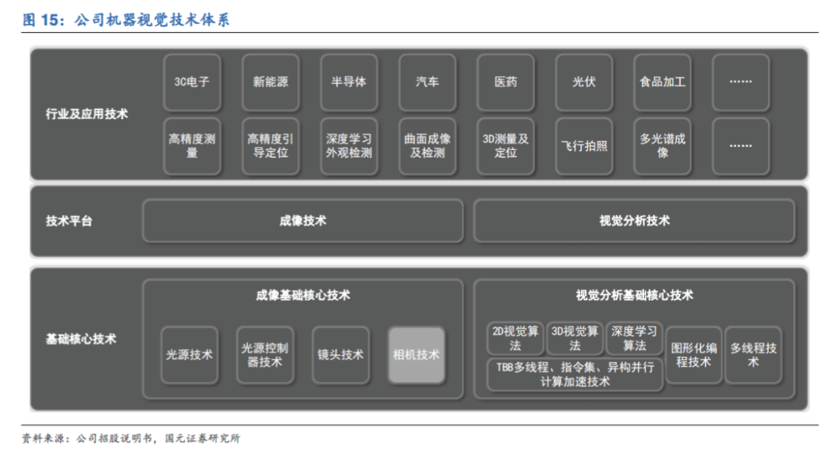The height and width of the screenshot is (449, 830).
Task: Click the highlighted 相机技术 box
Action: pyautogui.click(x=416, y=354)
